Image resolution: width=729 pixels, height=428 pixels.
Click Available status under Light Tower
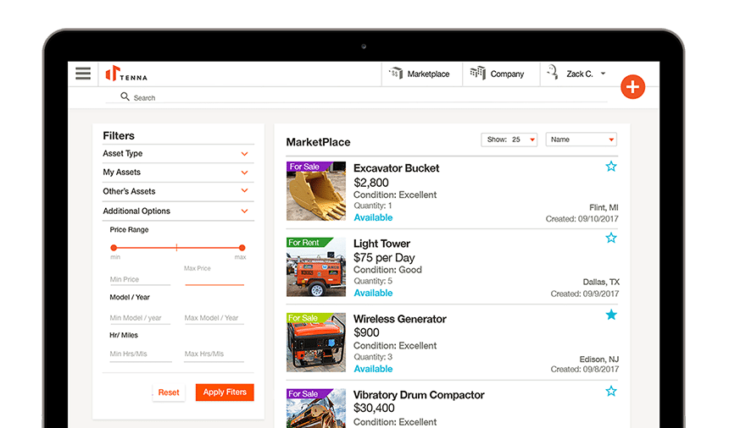pyautogui.click(x=373, y=293)
